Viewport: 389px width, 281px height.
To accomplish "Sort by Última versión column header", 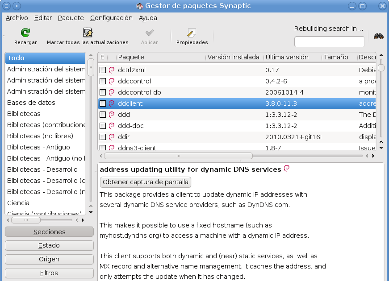I will [x=293, y=57].
